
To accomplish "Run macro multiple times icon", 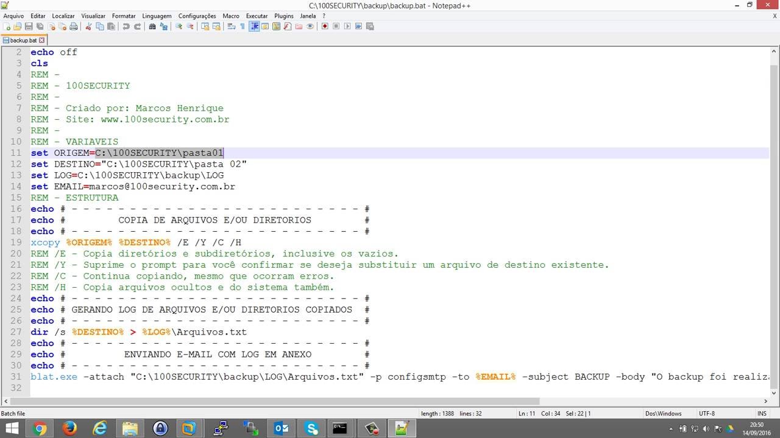I will coord(358,27).
